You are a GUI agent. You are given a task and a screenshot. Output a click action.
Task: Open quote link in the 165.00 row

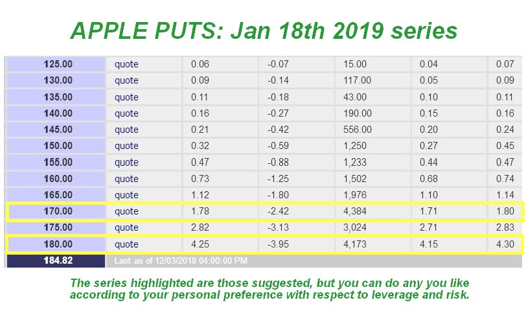(126, 195)
